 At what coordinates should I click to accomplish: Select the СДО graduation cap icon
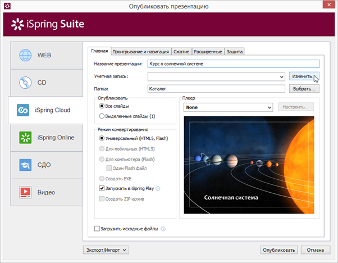click(25, 165)
